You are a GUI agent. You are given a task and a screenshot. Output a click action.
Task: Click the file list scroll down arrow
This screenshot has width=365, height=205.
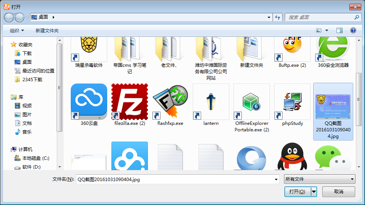(x=359, y=167)
